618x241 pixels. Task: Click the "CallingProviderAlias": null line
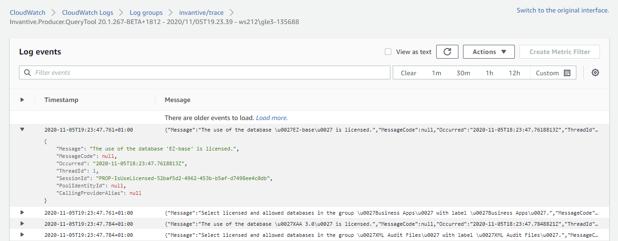99,193
